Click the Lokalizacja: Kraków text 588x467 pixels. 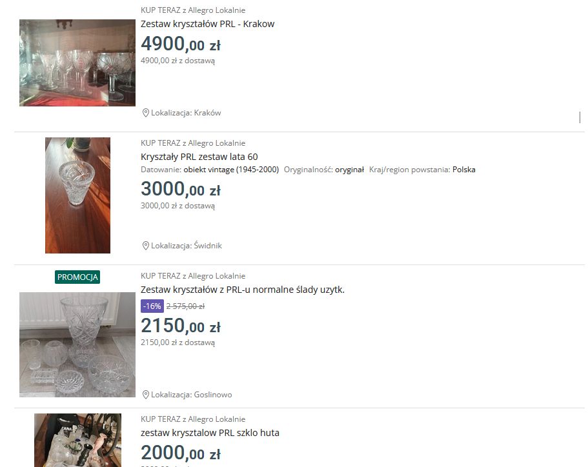[186, 113]
